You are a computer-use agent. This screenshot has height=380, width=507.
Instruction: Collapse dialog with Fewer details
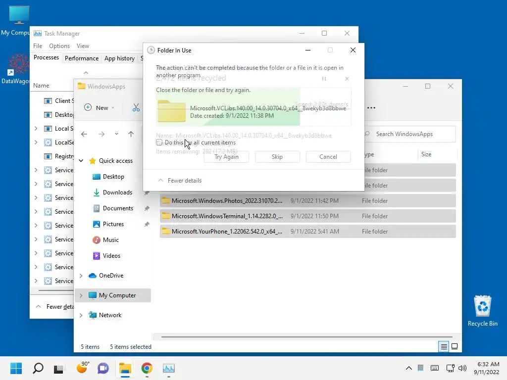pos(180,181)
